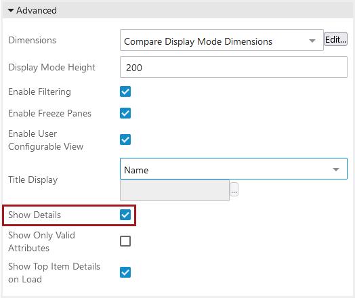Click the Advanced section header label
This screenshot has width=355, height=298.
(x=37, y=10)
